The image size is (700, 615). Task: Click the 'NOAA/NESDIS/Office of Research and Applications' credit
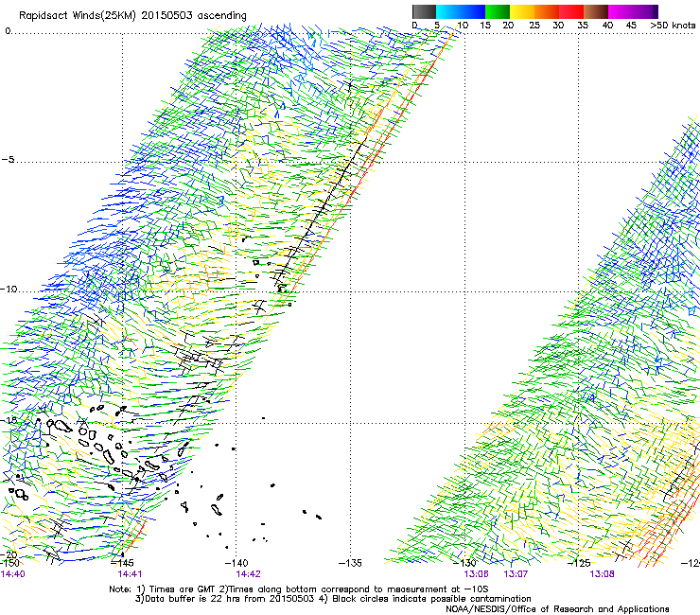557,609
